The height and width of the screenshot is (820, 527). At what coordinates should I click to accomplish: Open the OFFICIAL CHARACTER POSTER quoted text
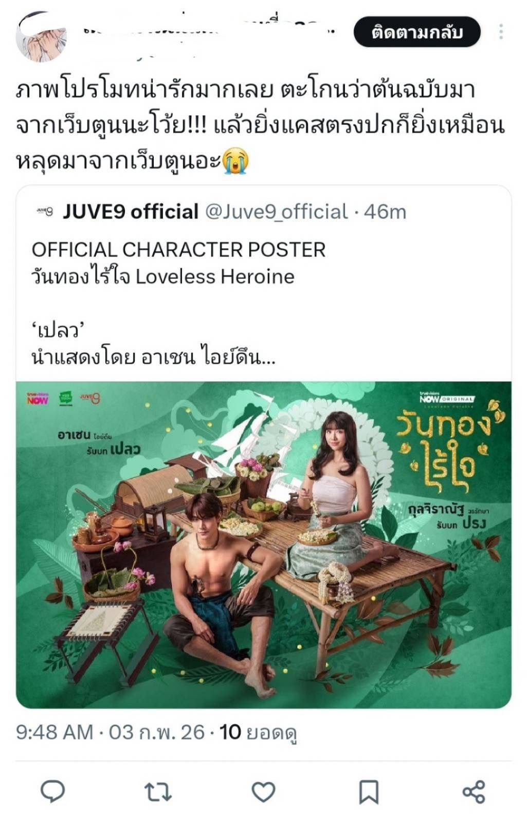coord(178,250)
